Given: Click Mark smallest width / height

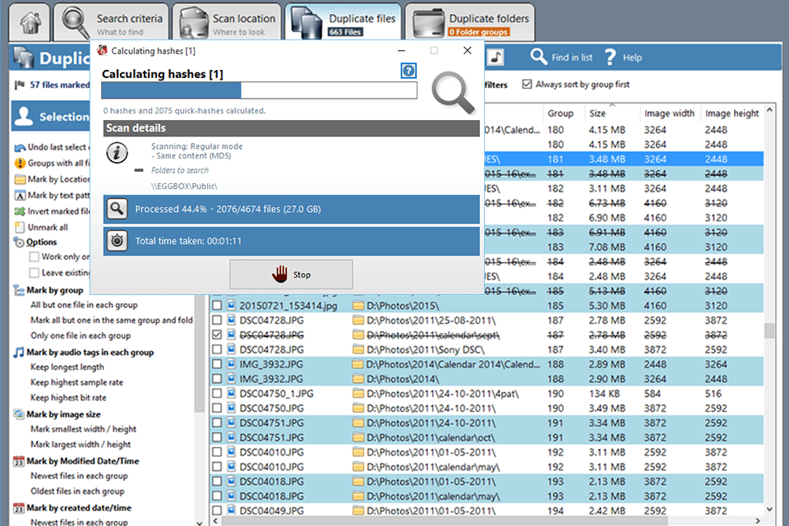Looking at the screenshot, I should (83, 429).
